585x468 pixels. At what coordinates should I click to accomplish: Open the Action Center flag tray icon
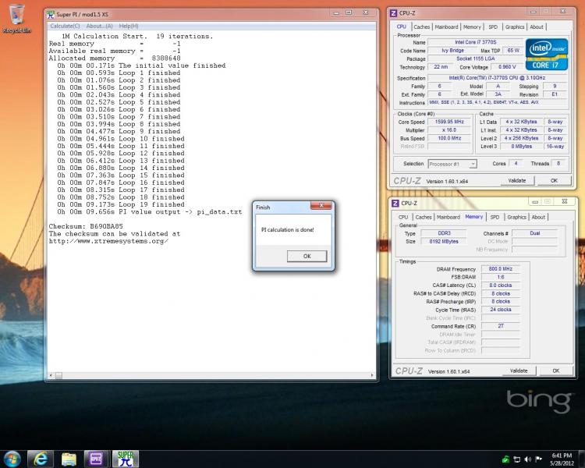coord(538,459)
